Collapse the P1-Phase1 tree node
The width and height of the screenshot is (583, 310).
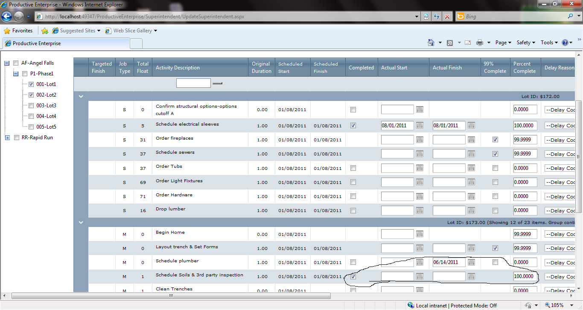point(16,74)
